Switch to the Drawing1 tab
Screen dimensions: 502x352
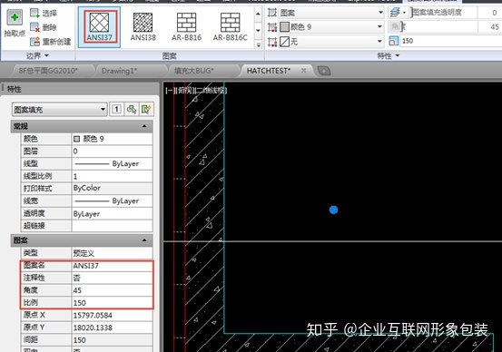click(x=119, y=71)
